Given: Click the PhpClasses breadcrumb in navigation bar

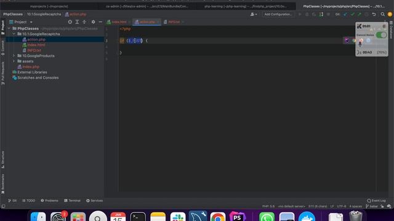Looking at the screenshot, I should (13, 14).
